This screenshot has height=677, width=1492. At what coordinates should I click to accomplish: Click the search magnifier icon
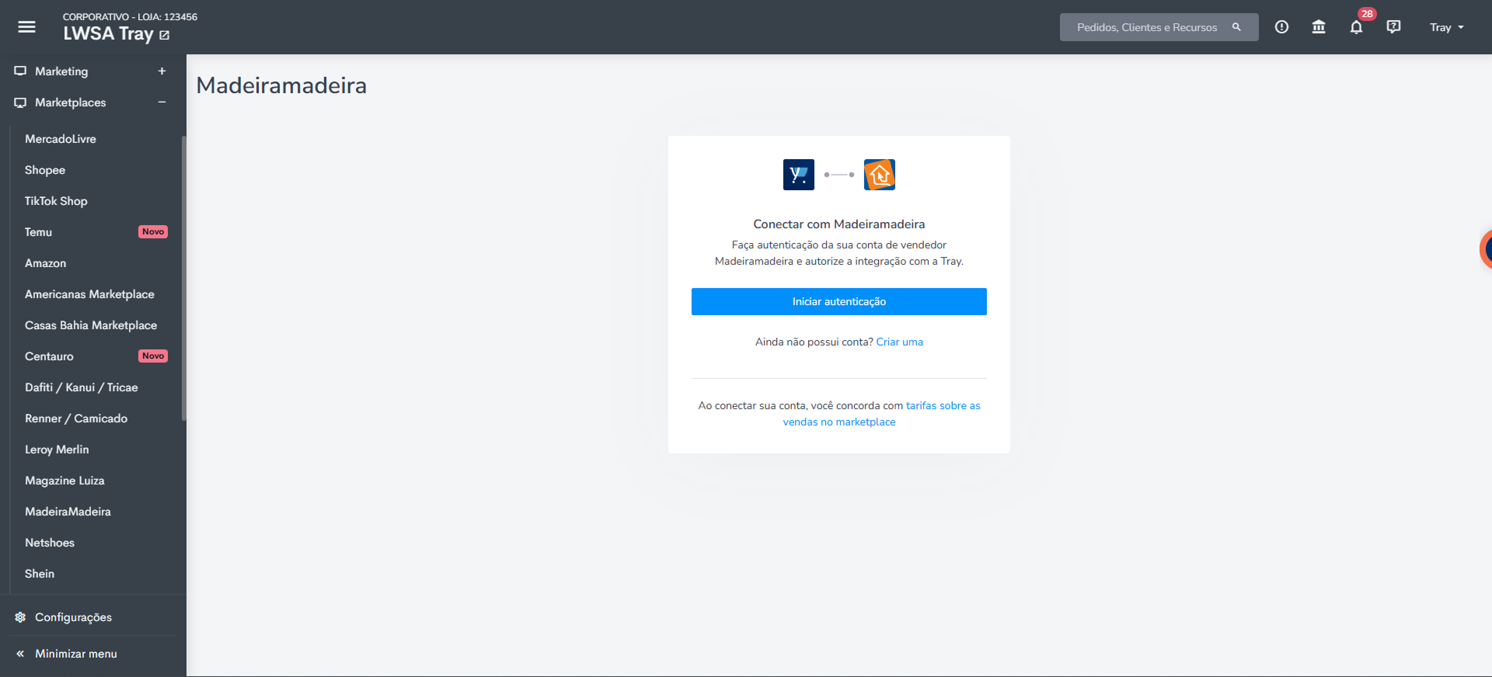(x=1236, y=27)
